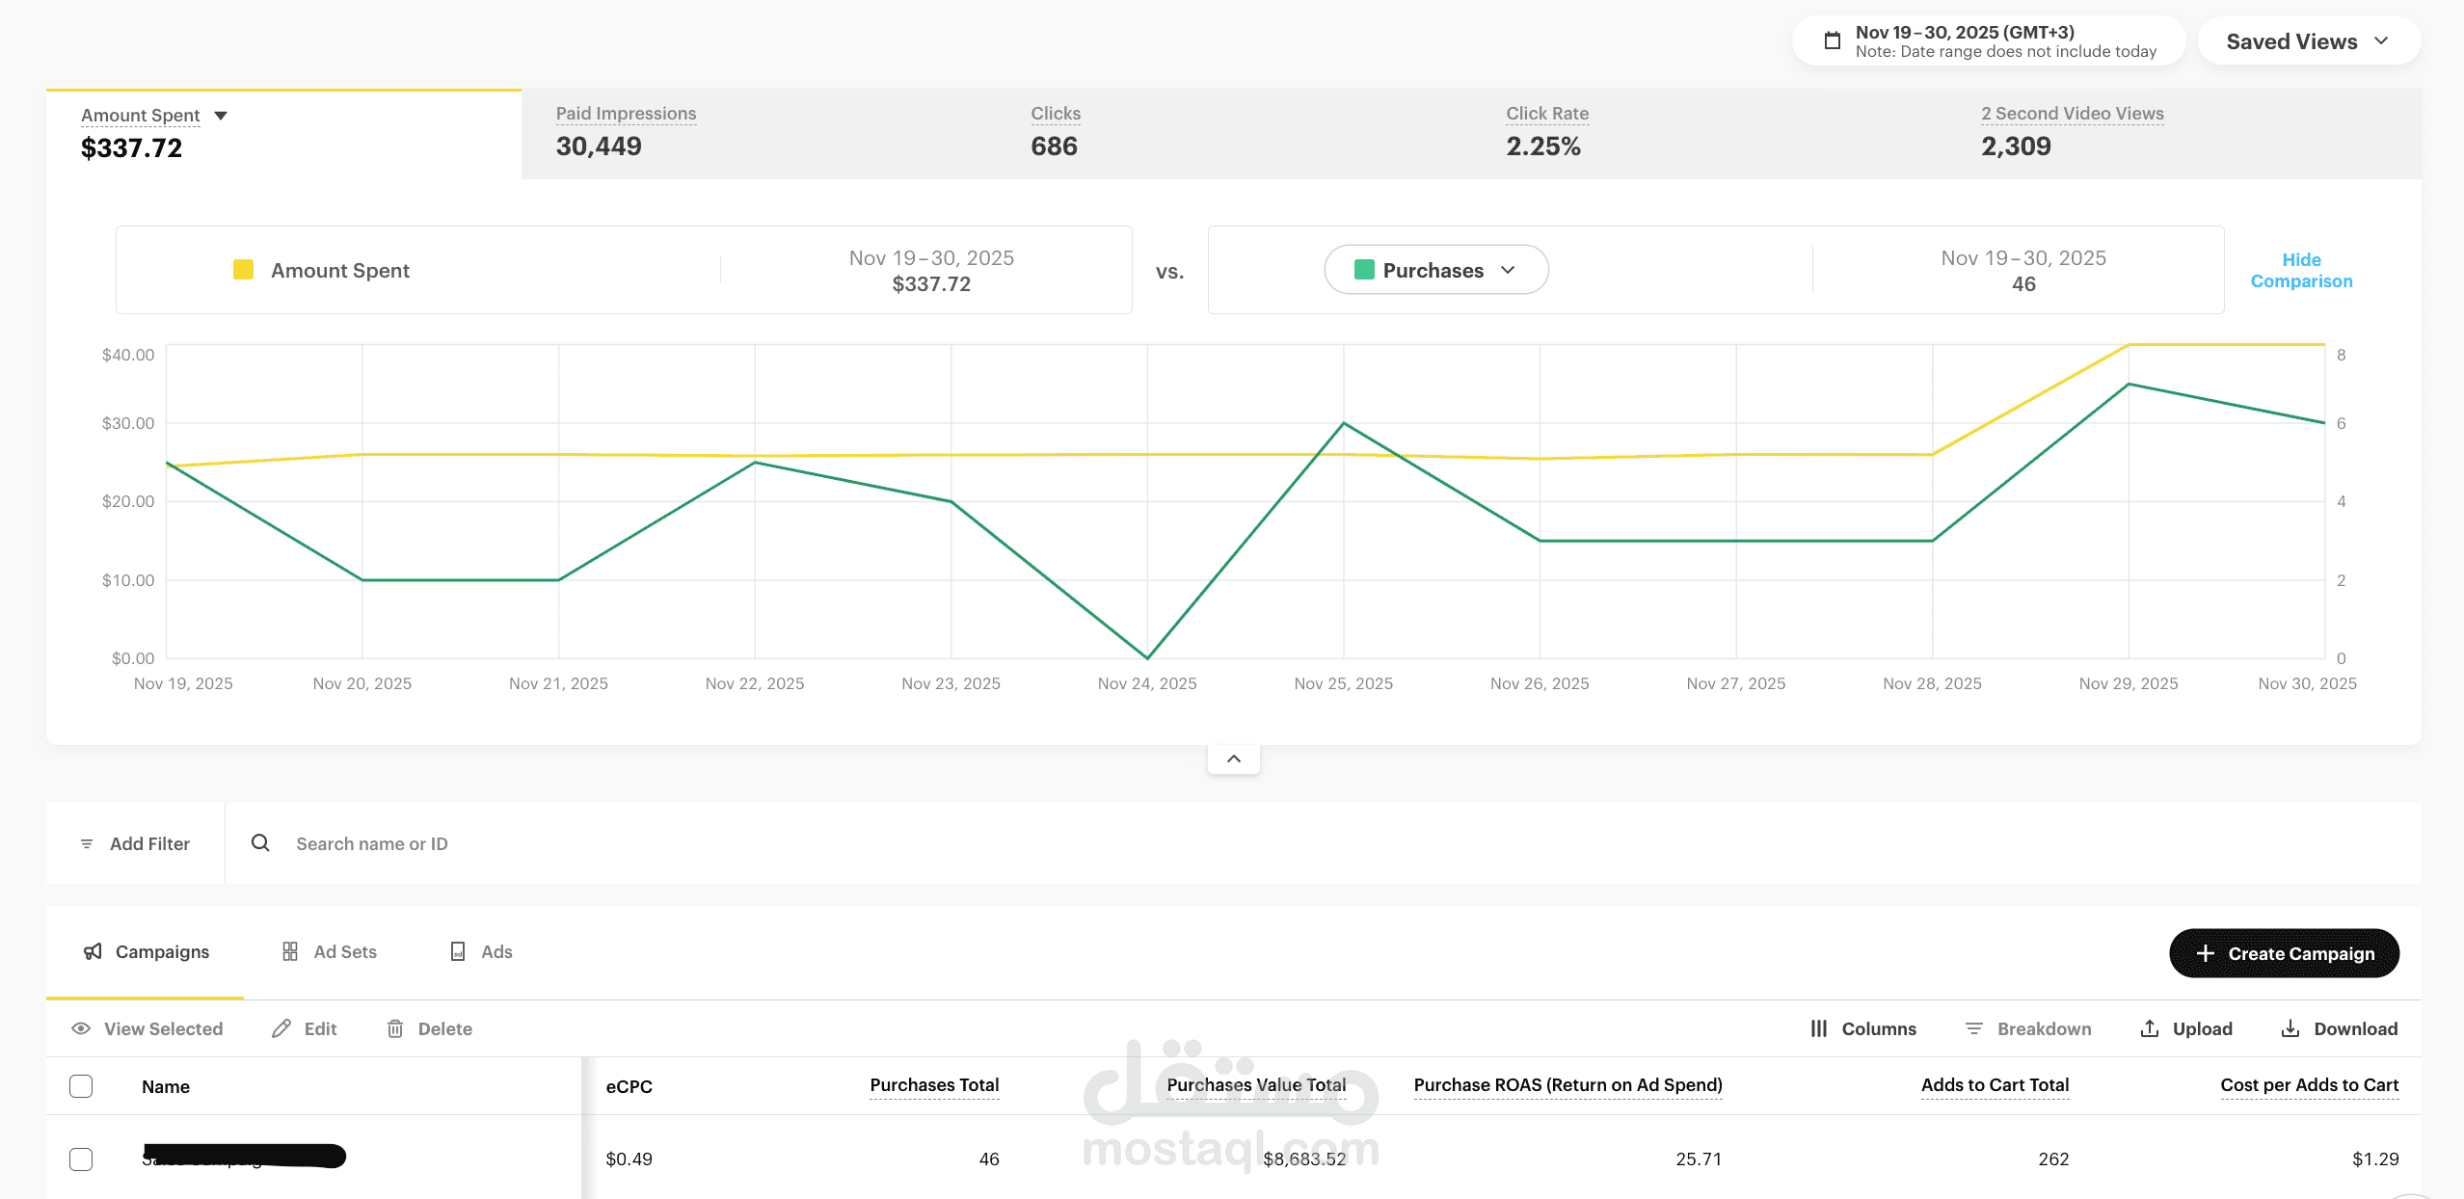Check the first campaign row checkbox
The image size is (2464, 1199).
coord(81,1159)
